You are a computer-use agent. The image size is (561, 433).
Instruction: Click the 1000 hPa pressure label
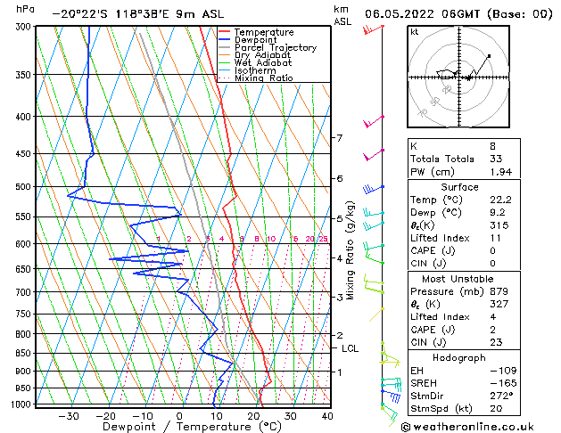[23, 404]
